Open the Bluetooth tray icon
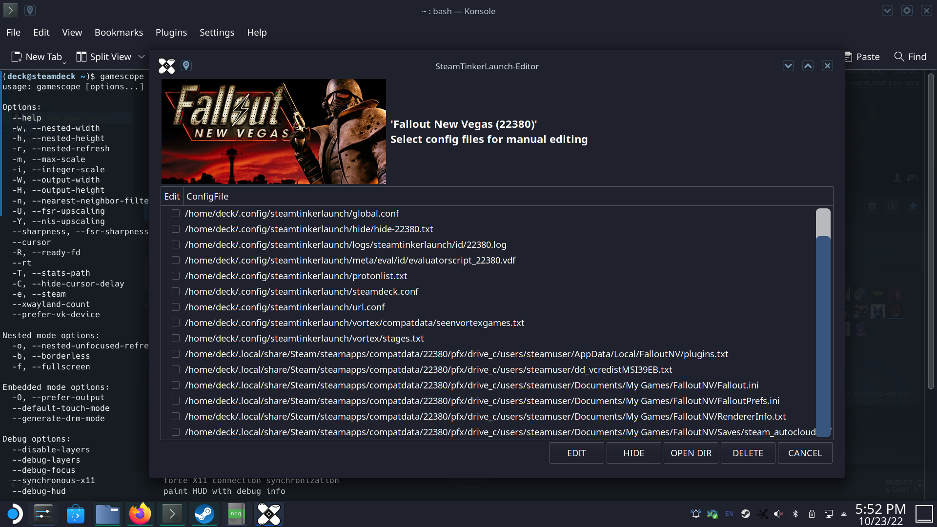The width and height of the screenshot is (937, 527). [x=795, y=514]
